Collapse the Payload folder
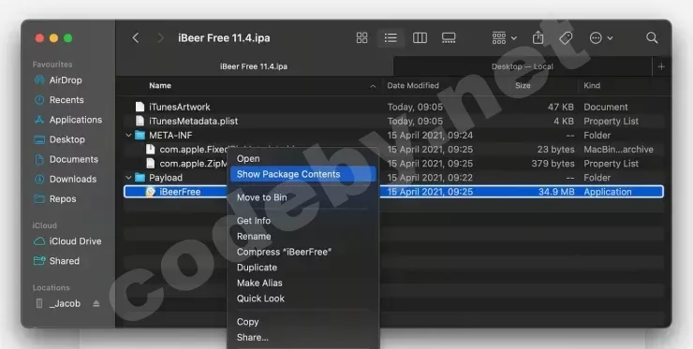693x349 pixels. [x=128, y=178]
